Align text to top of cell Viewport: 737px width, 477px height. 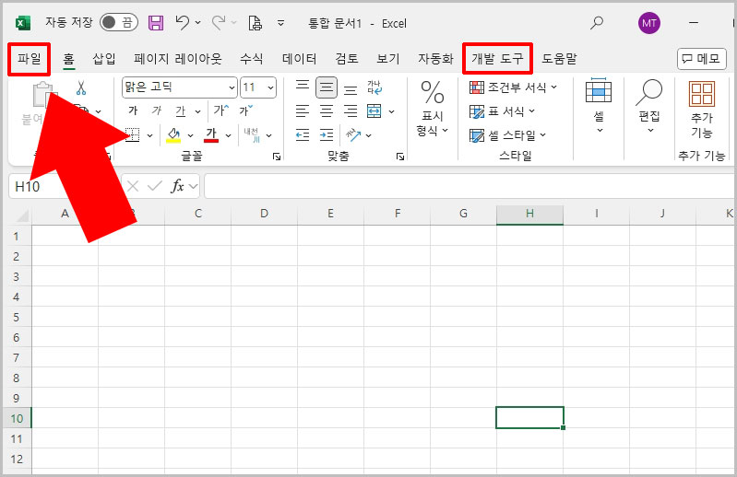[x=303, y=87]
